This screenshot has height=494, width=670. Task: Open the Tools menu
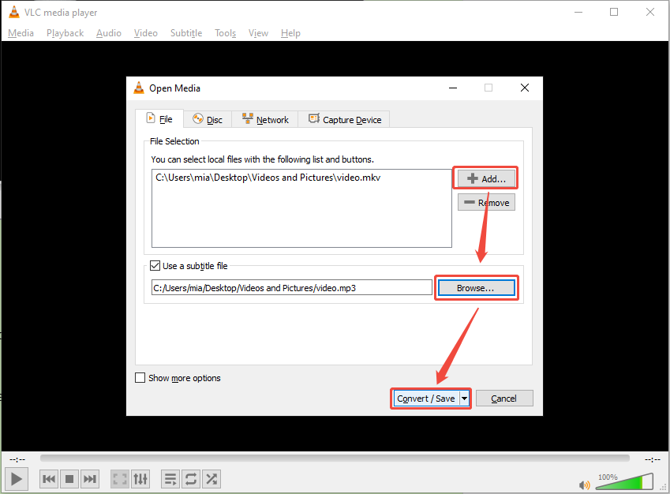click(225, 33)
